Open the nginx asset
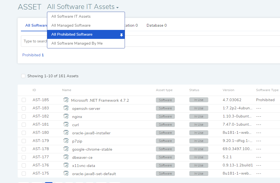The height and width of the screenshot is (183, 280). click(x=77, y=117)
